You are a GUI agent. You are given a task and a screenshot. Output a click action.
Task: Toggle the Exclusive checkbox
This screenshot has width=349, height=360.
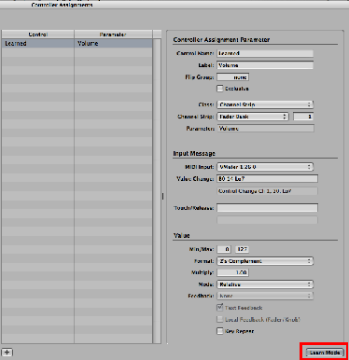click(220, 89)
